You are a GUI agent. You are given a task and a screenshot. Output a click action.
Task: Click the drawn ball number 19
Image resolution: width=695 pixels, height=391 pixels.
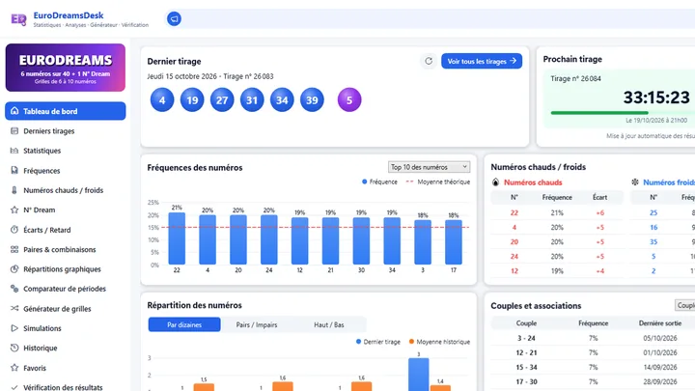point(192,100)
